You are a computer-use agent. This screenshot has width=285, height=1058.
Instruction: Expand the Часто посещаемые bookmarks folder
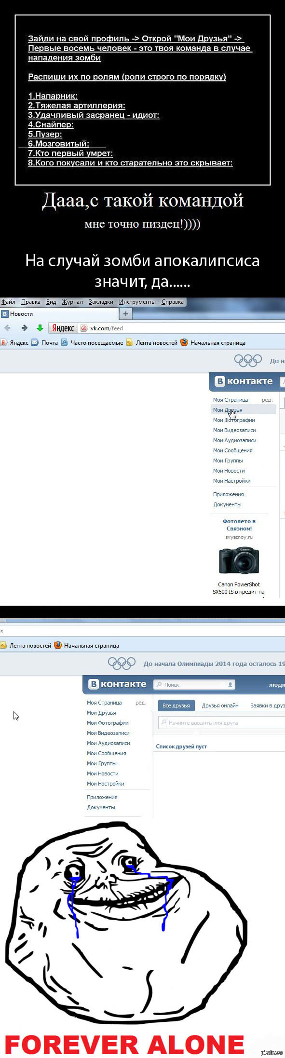point(92,342)
